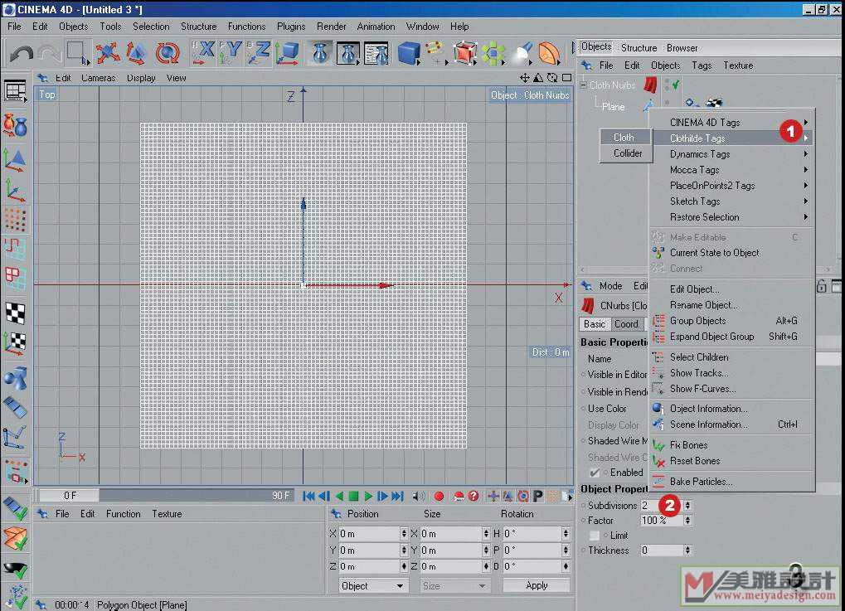Click Render Active View icon
The image size is (845, 611).
[x=320, y=53]
